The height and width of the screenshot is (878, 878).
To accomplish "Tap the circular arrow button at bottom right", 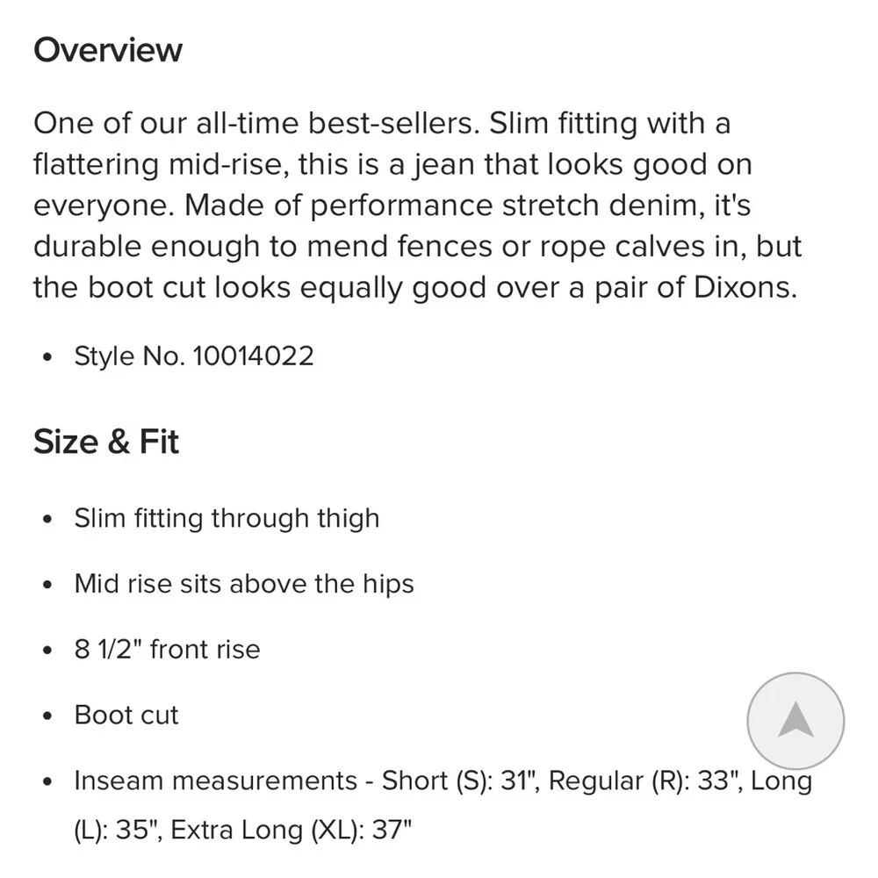I will pyautogui.click(x=795, y=720).
